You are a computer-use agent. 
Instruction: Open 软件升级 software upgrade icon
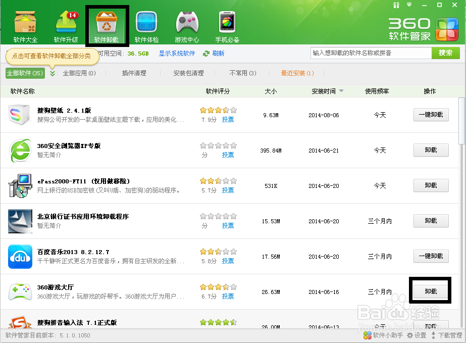[x=66, y=26]
